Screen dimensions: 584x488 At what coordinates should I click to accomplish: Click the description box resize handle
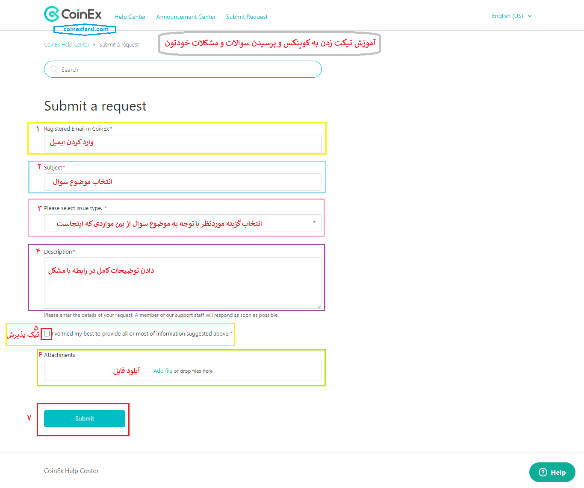319,306
